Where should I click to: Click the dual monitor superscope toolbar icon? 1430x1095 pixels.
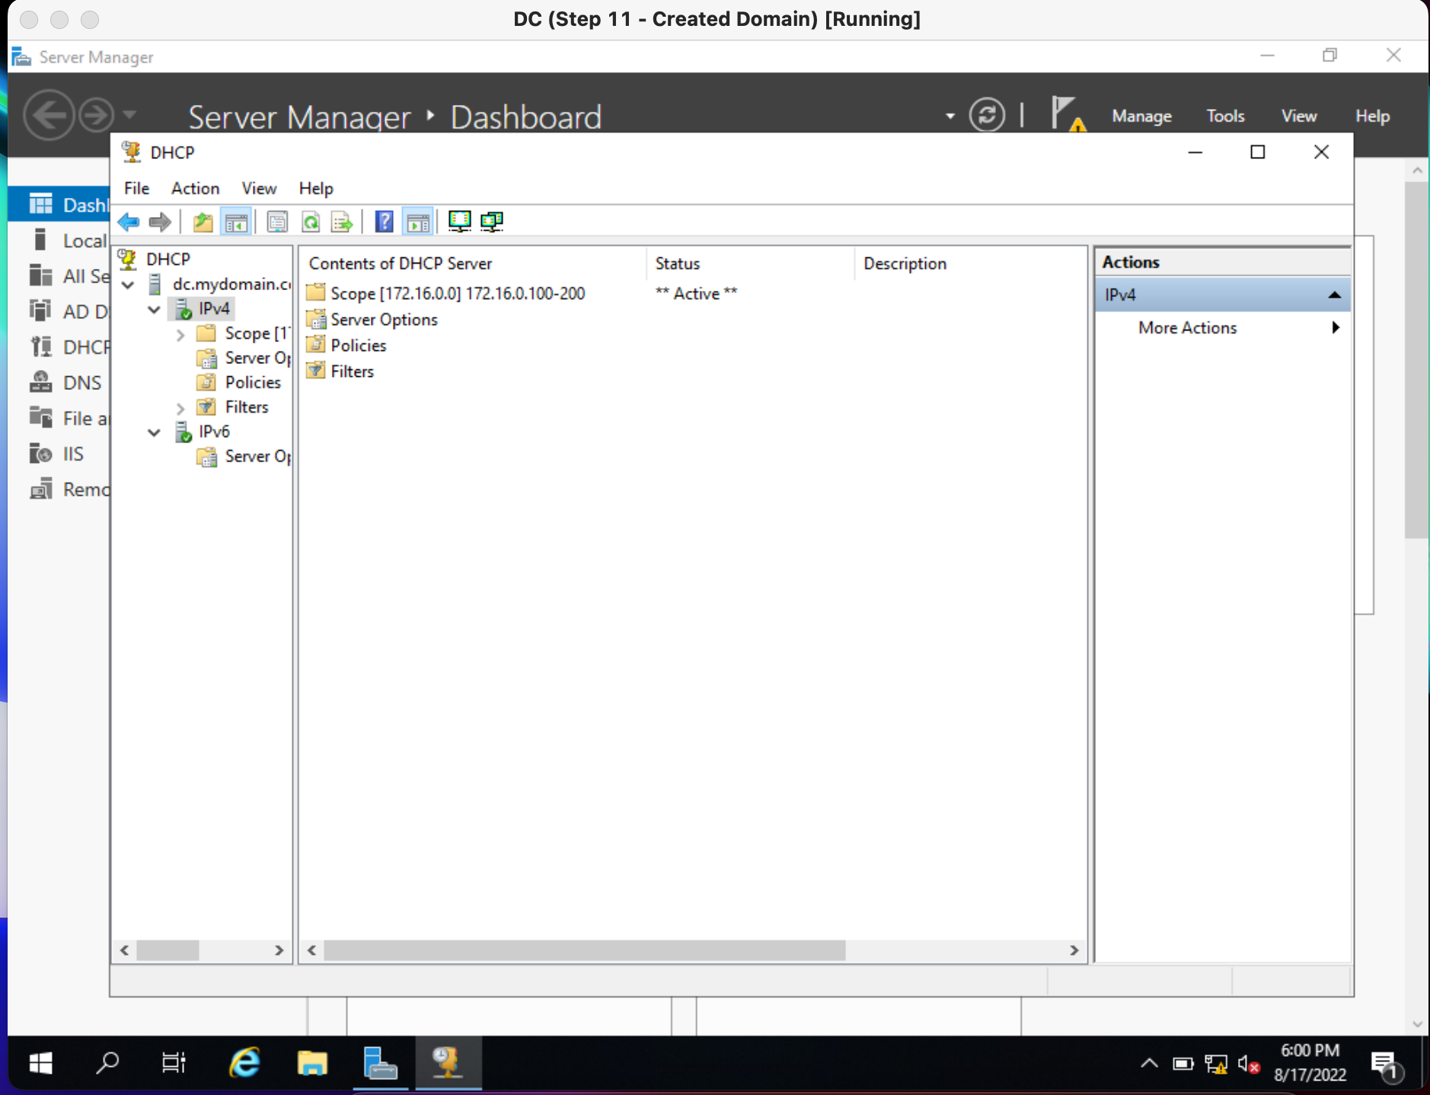[x=493, y=222]
